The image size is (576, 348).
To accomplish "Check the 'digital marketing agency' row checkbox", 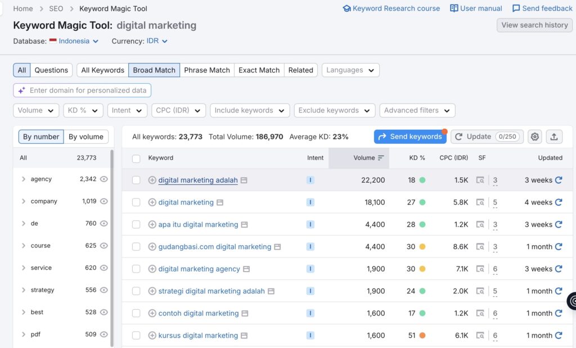I will pyautogui.click(x=136, y=269).
